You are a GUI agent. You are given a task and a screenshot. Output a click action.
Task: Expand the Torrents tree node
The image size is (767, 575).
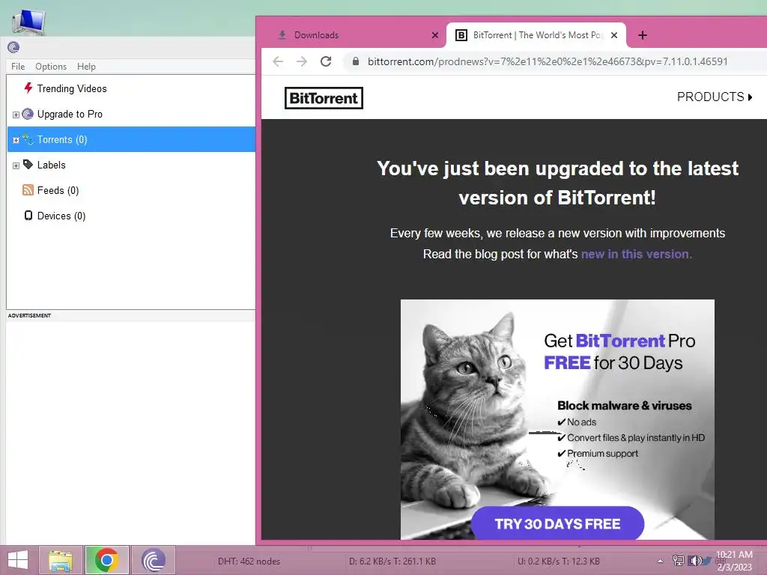coord(16,140)
